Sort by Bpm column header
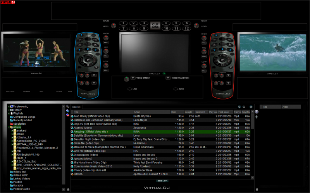Viewport: 310px width, 193px height. (177, 112)
